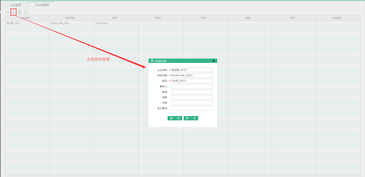Switch to the 企业管理 tab
This screenshot has width=365, height=177.
coord(16,5)
